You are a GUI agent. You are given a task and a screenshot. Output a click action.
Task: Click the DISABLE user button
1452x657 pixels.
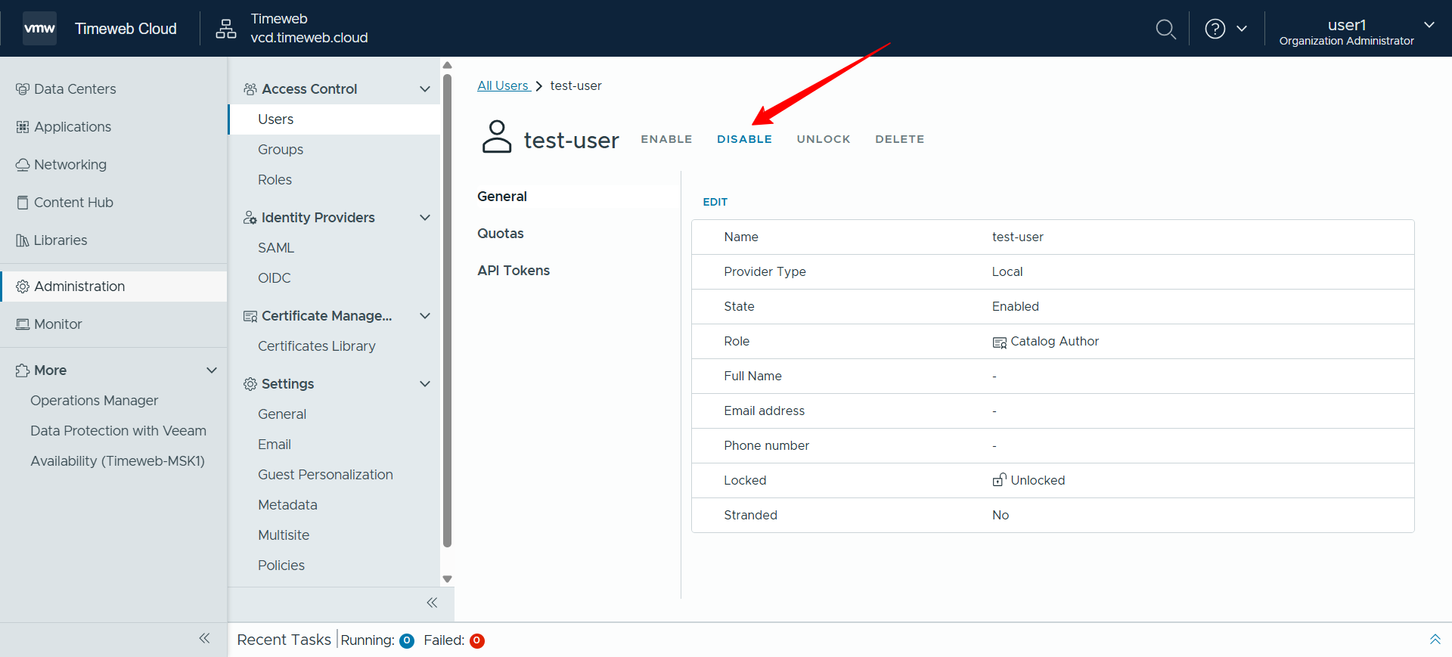(x=744, y=139)
